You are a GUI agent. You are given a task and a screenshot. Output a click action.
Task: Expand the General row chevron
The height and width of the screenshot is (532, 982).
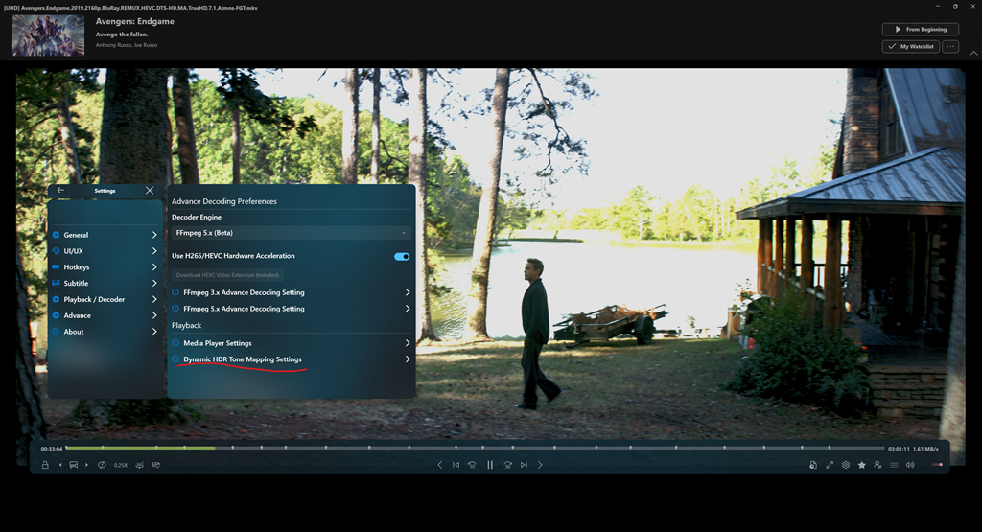(x=154, y=235)
